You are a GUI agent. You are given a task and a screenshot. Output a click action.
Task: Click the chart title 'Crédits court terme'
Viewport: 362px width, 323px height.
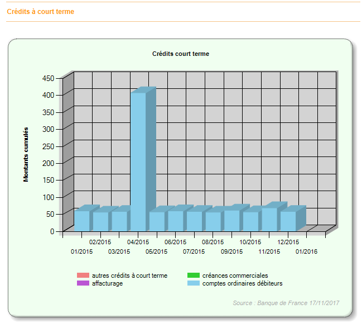click(x=181, y=54)
